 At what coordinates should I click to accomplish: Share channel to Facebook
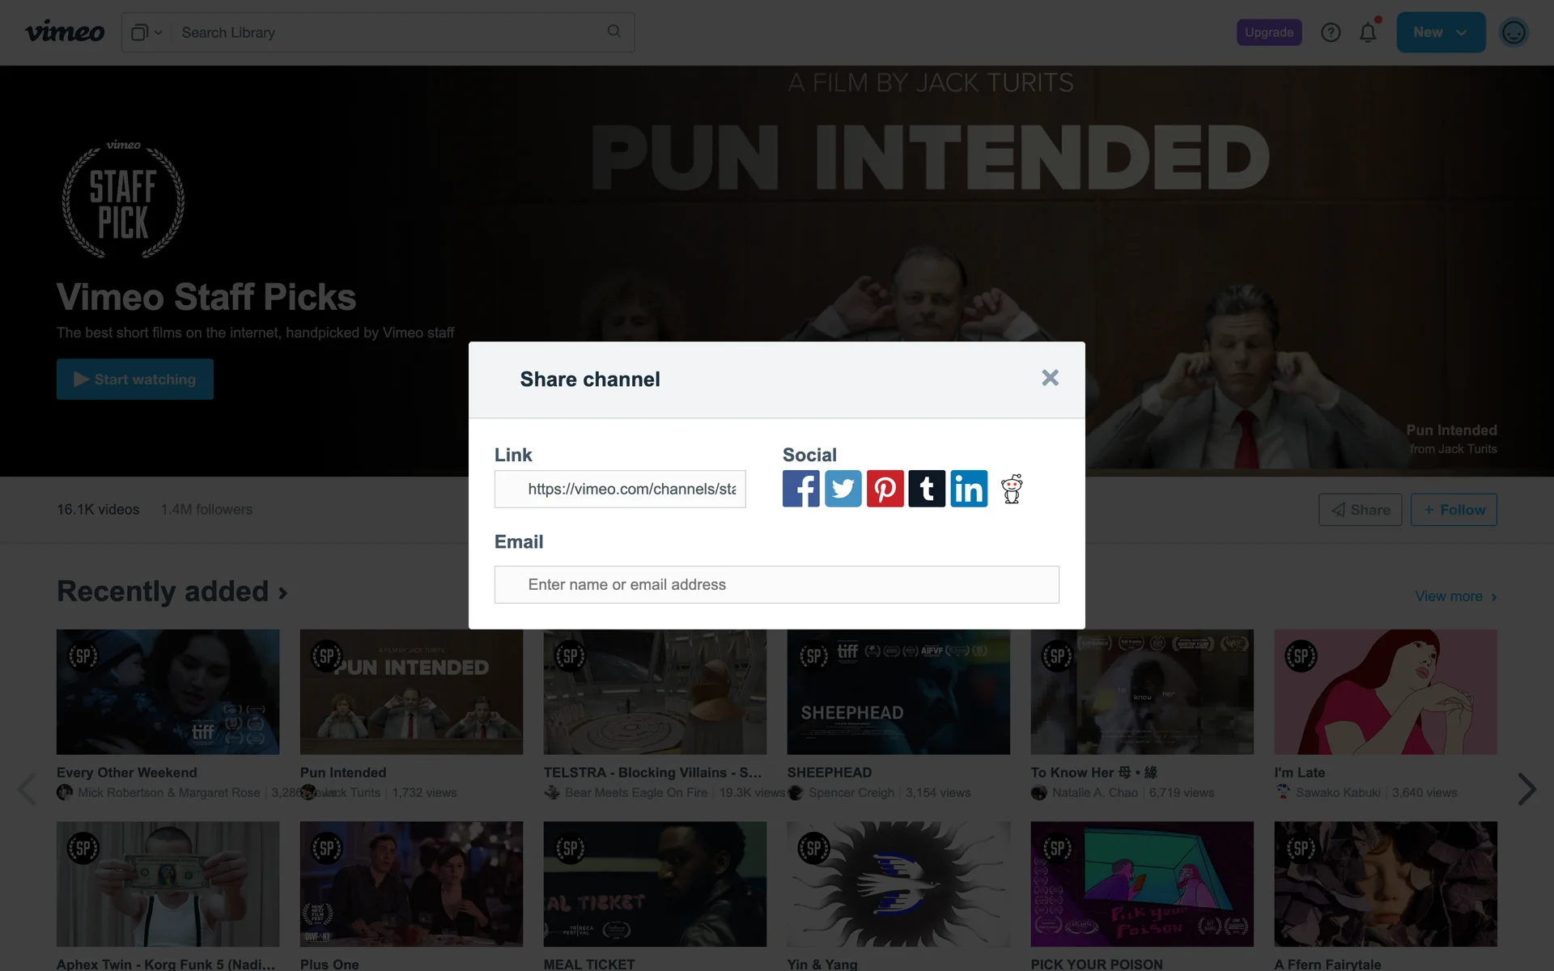click(x=800, y=489)
